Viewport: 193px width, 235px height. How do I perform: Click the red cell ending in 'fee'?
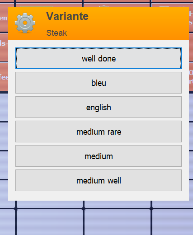coord(4,76)
